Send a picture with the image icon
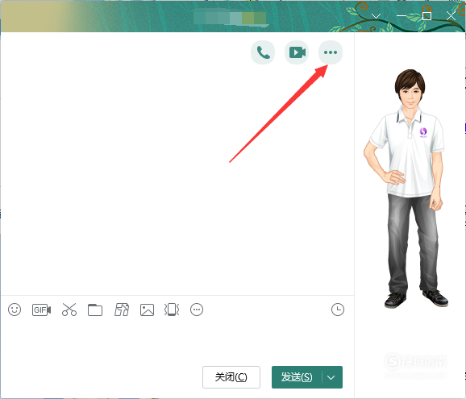 (x=147, y=310)
